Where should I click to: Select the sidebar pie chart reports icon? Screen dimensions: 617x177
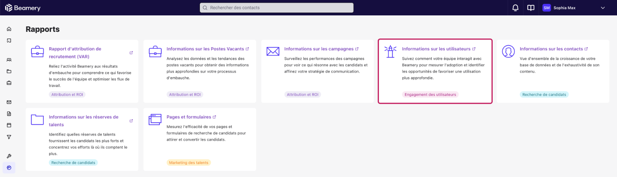pos(9,168)
